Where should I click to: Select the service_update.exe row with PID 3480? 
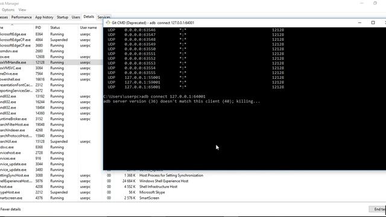coord(51,170)
